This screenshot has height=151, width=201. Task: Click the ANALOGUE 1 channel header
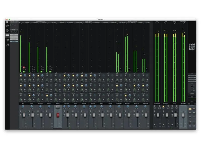(x=23, y=23)
